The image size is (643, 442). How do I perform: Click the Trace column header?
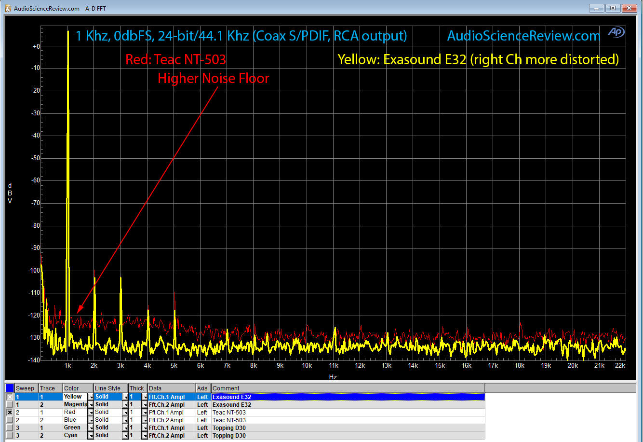pos(51,388)
